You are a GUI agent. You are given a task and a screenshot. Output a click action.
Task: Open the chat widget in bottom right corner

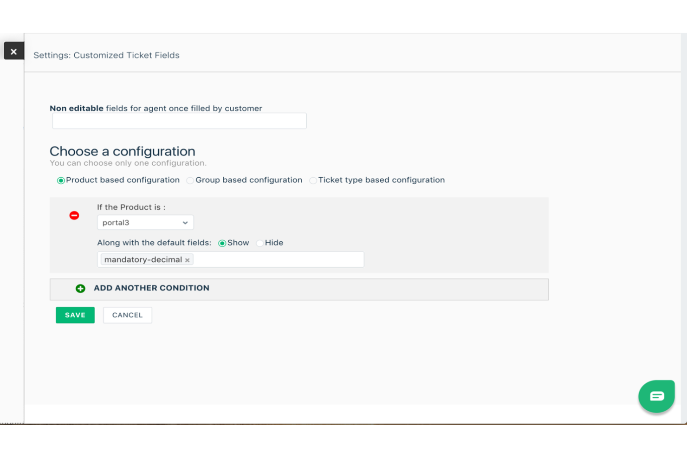pos(656,396)
